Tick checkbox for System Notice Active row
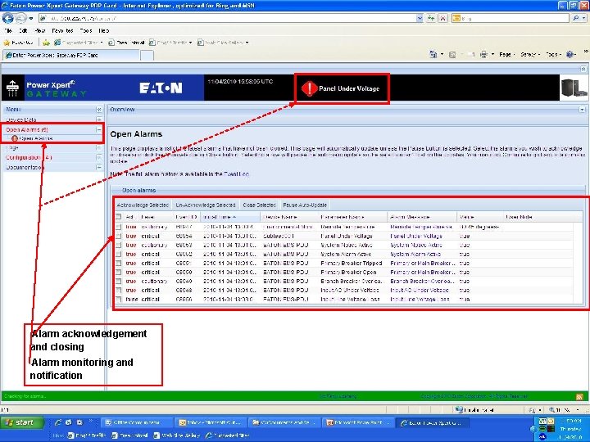Screen dimensions: 590x442 119,245
